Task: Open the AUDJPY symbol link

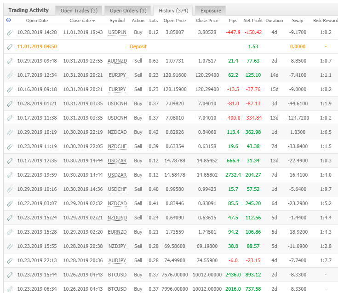Action: point(117,260)
